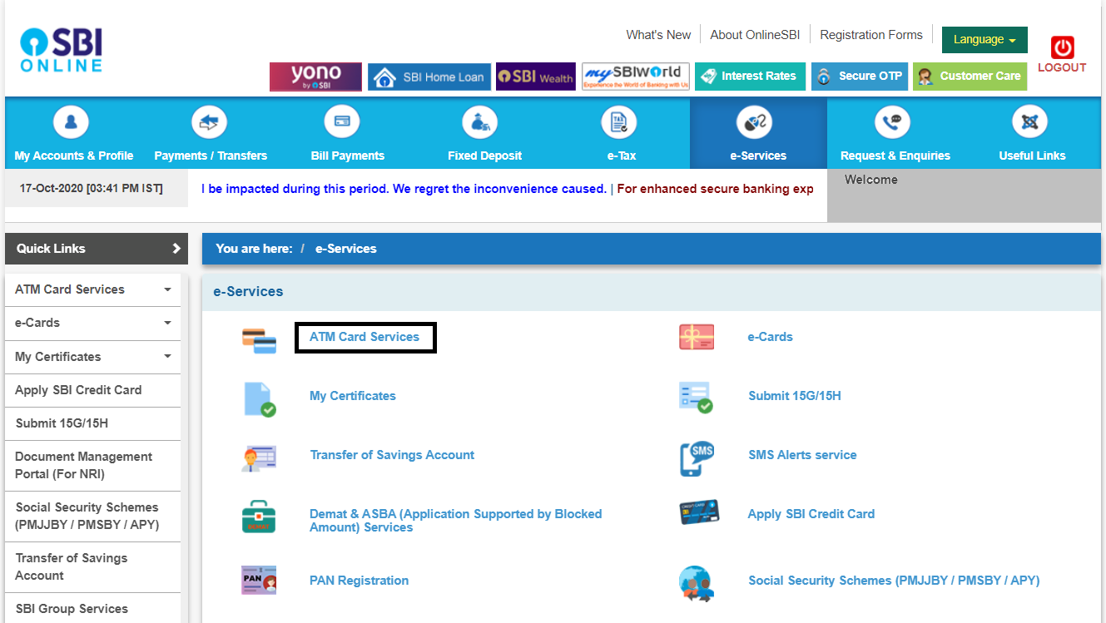
Task: Open the About OnlineSBI link
Action: 755,35
